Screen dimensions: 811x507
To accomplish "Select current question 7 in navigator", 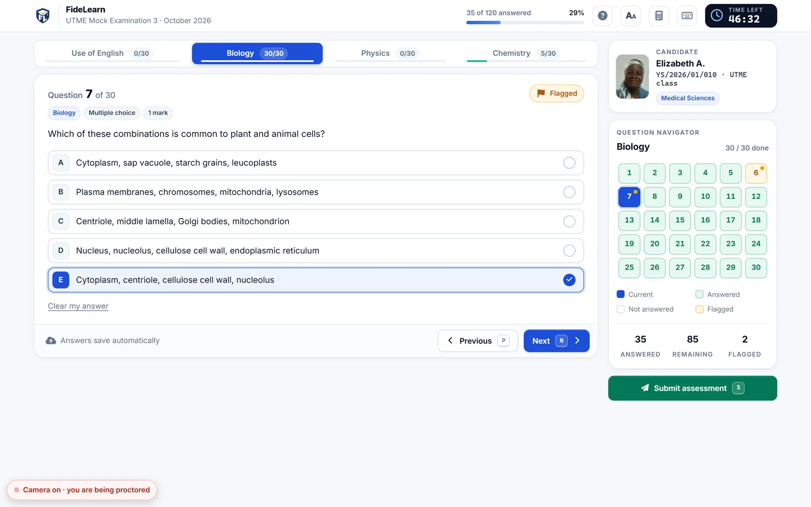I will (x=629, y=197).
